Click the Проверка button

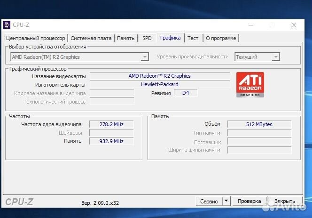[249, 201]
